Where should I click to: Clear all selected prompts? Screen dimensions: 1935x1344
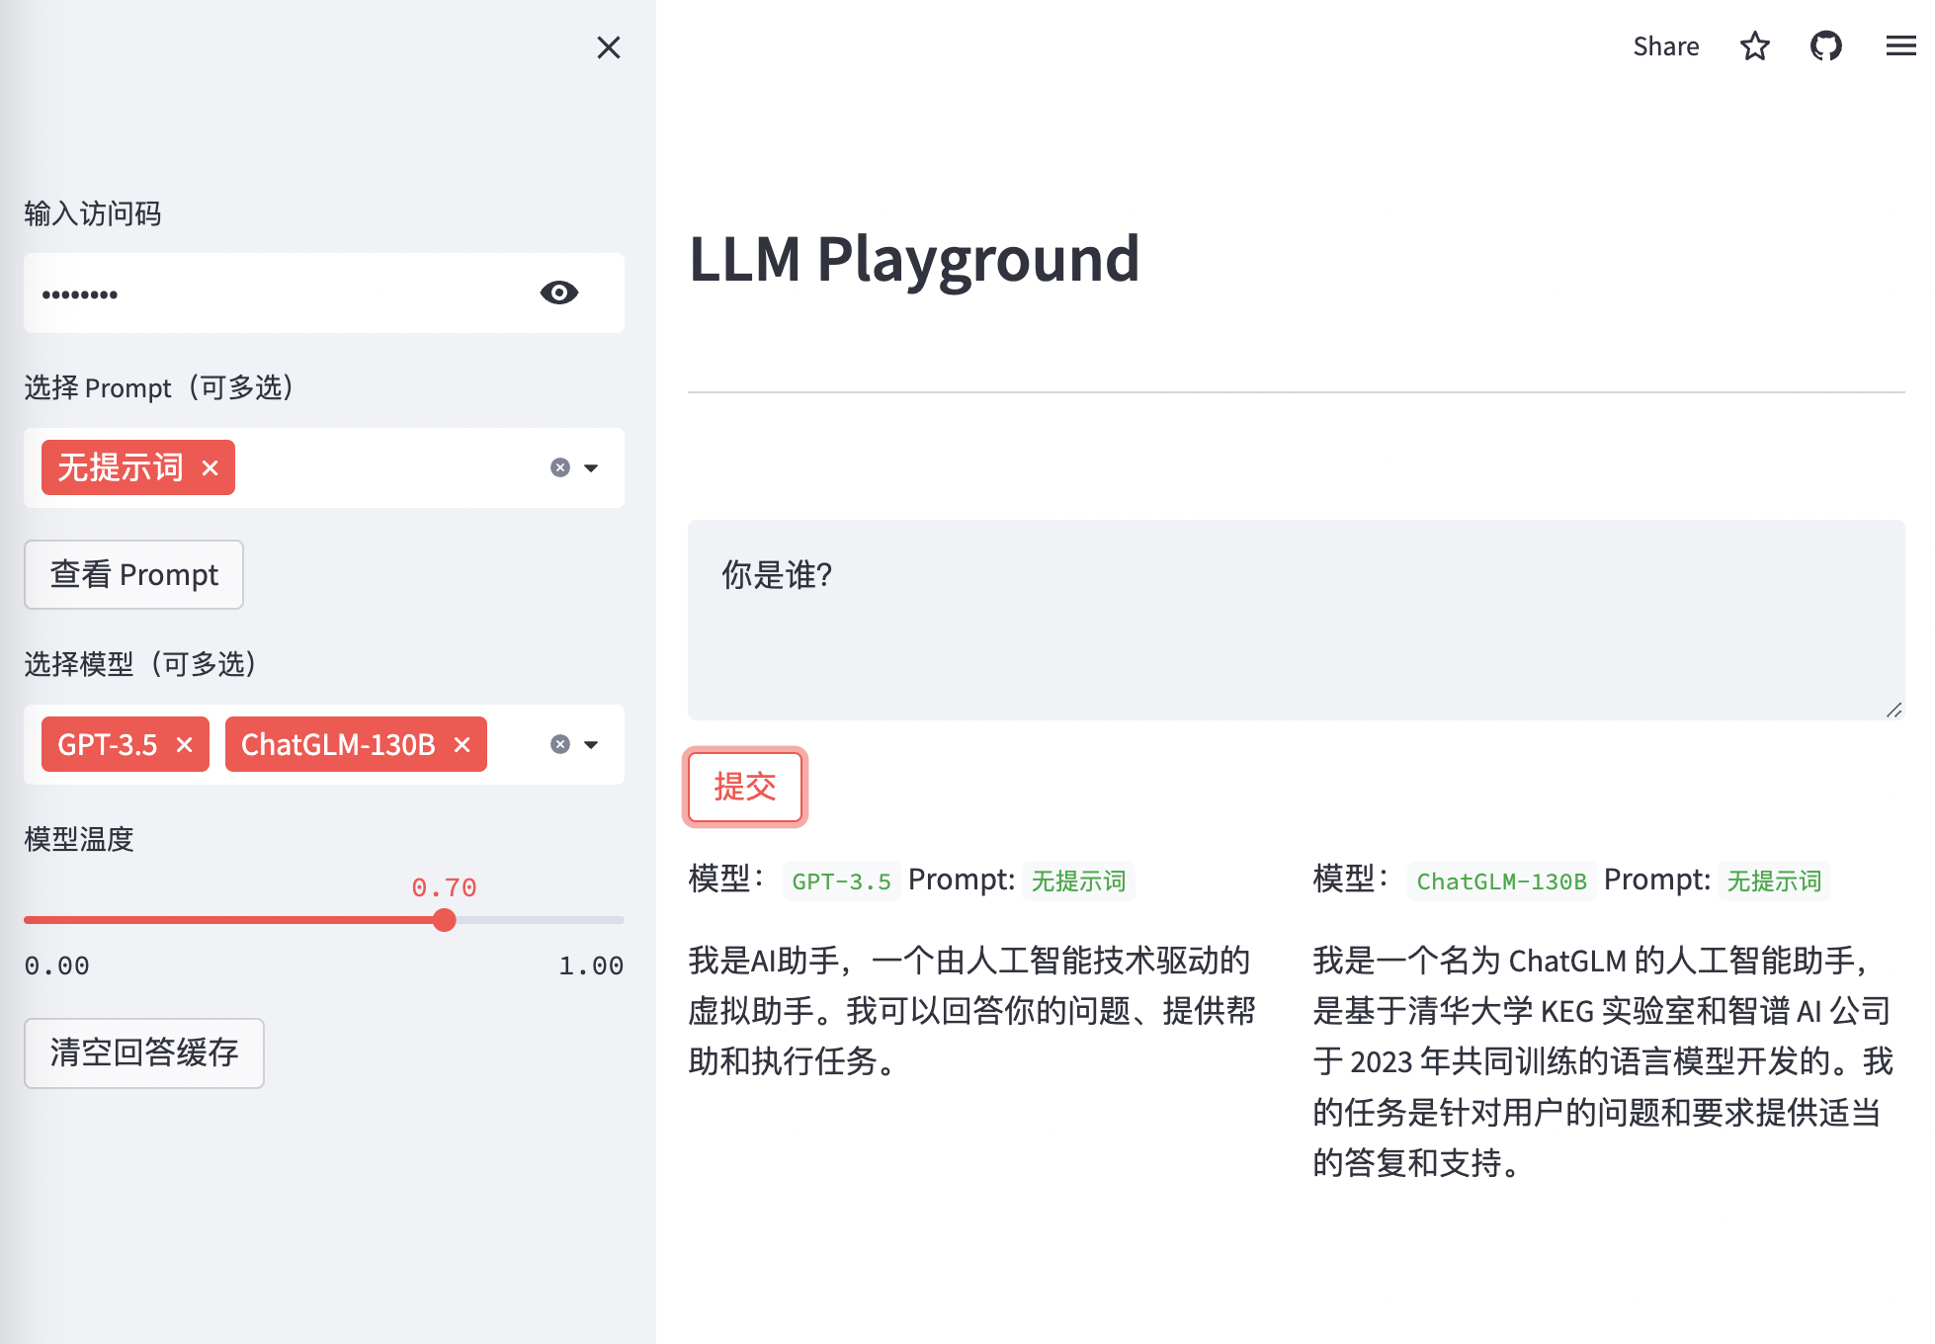(x=560, y=467)
